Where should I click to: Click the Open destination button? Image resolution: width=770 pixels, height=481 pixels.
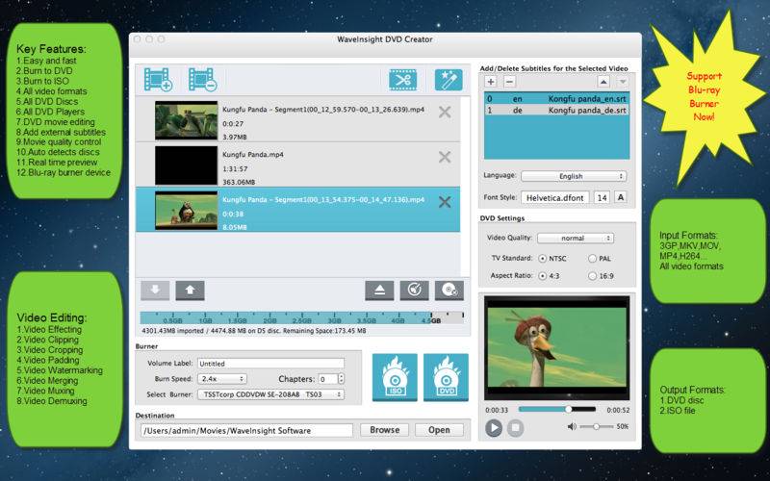coord(439,430)
